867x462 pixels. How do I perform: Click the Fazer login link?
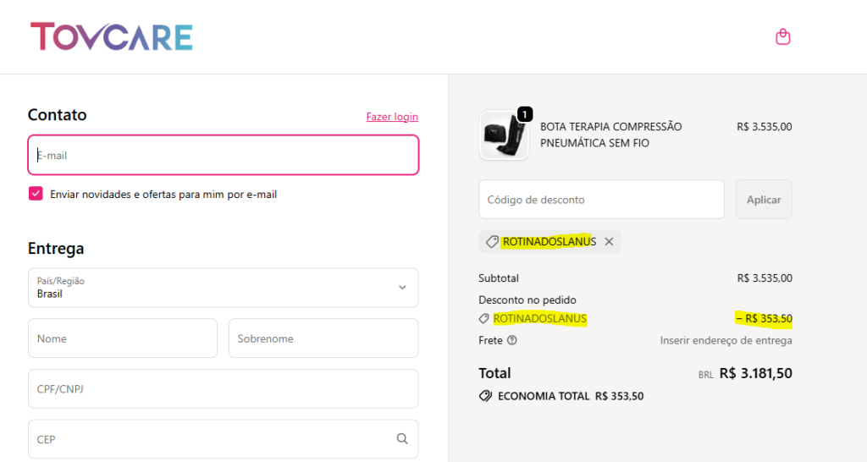[x=392, y=117]
